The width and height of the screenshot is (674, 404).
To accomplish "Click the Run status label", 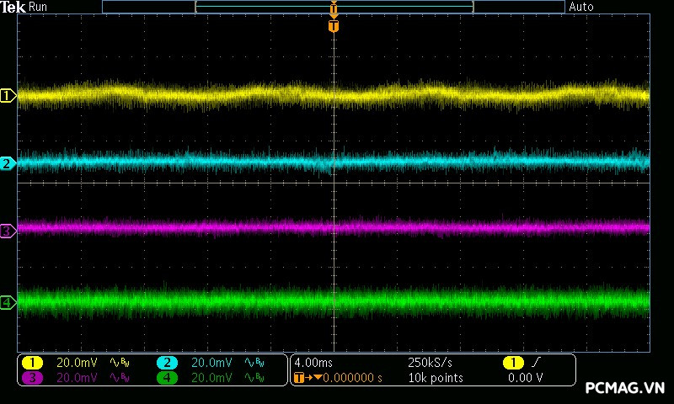I will click(39, 7).
